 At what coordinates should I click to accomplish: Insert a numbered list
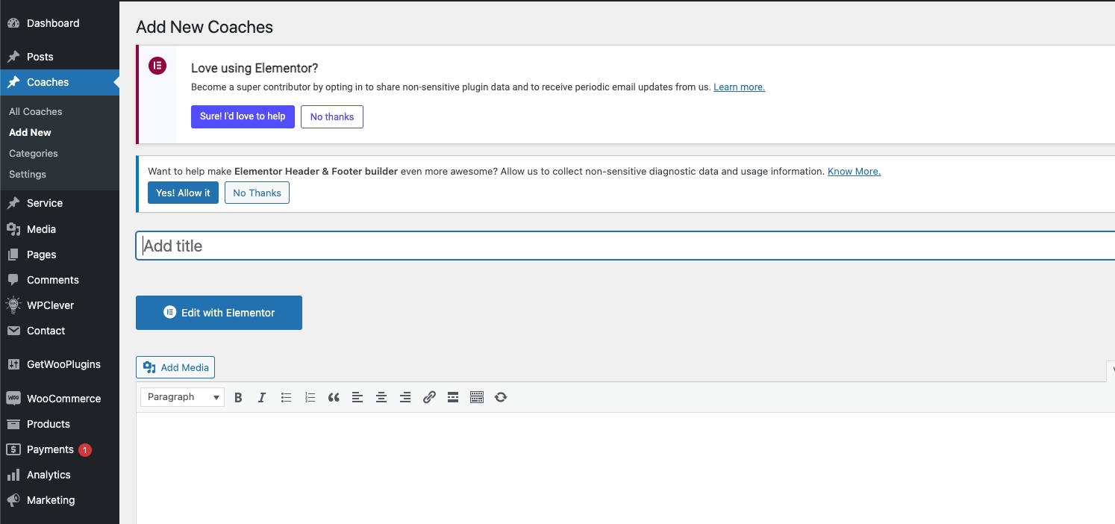click(310, 398)
